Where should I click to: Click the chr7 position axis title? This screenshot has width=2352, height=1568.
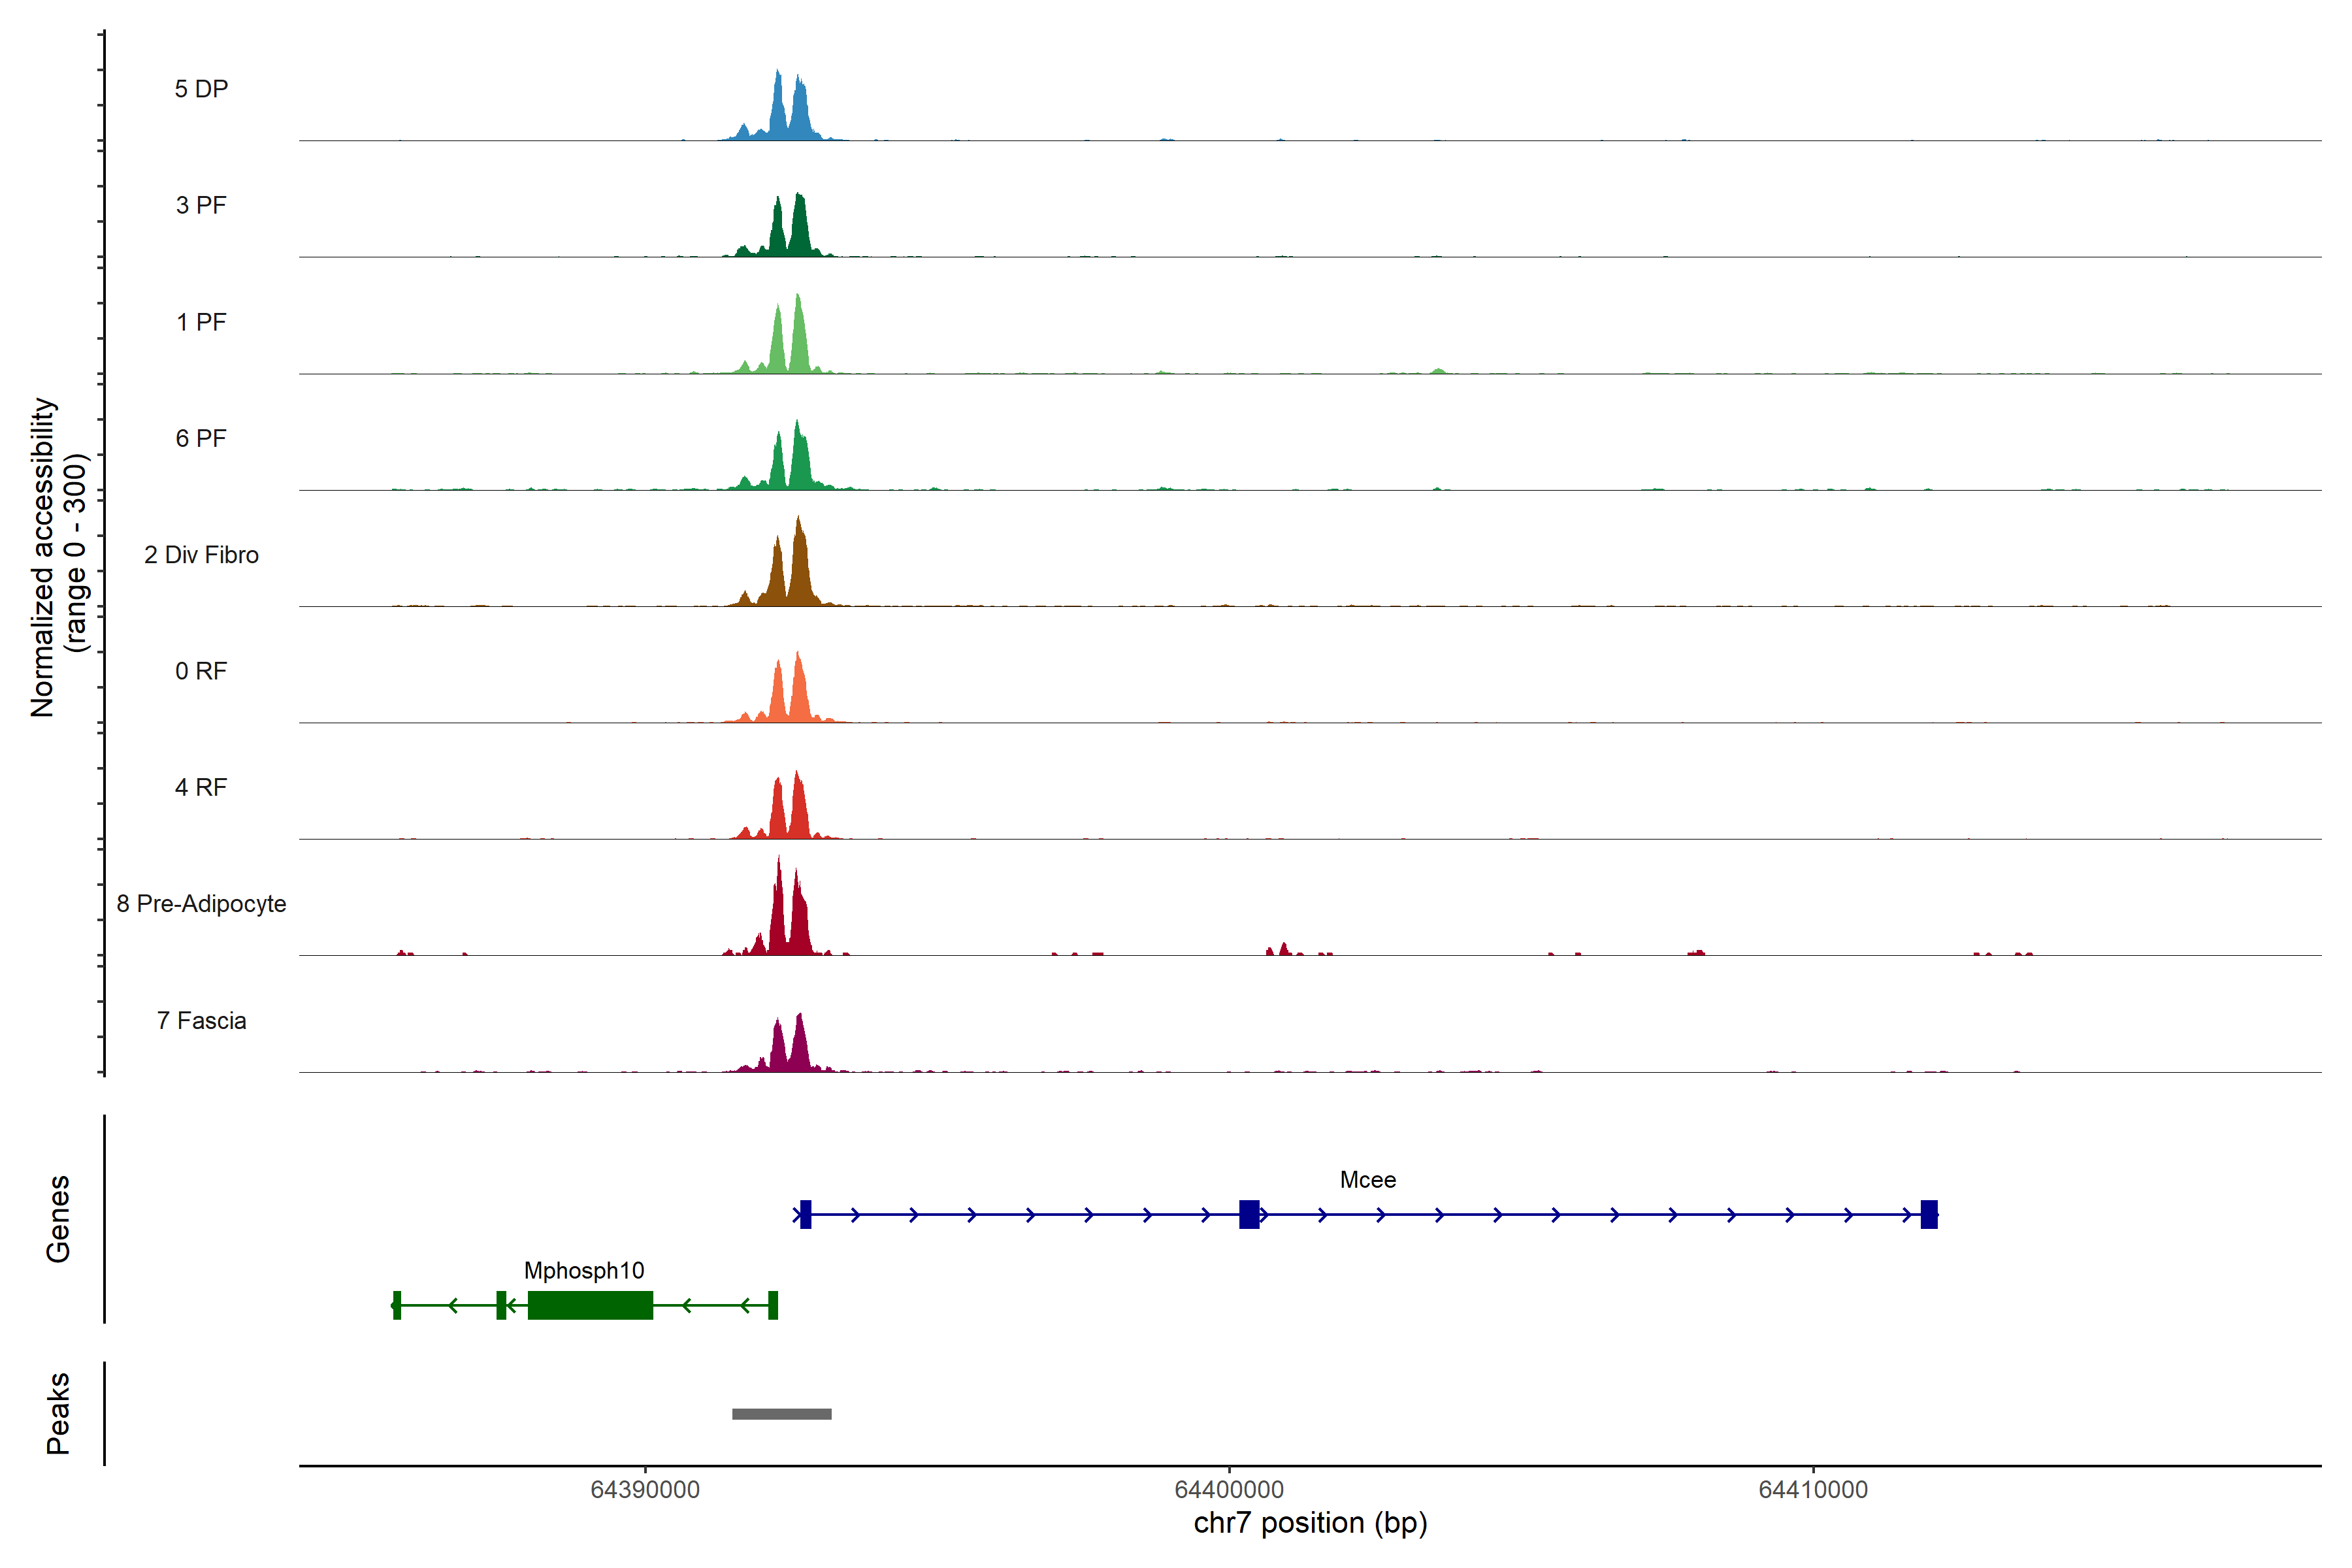pyautogui.click(x=1310, y=1523)
